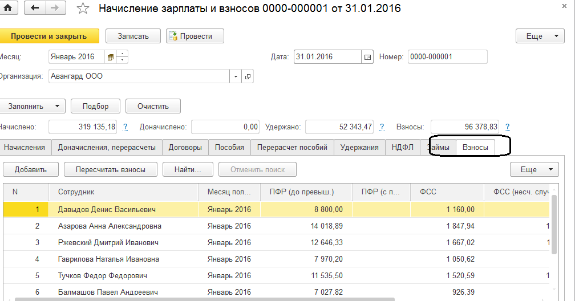Select the Азарова Анна Александровна row
The image size is (575, 301).
coord(110,226)
